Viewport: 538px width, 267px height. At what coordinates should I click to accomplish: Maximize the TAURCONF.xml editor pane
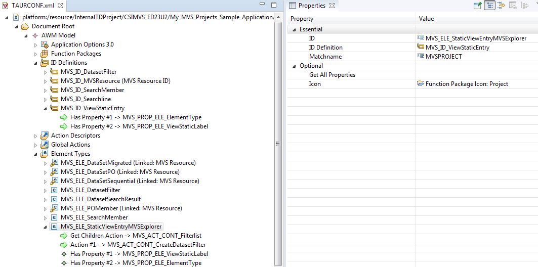(274, 5)
